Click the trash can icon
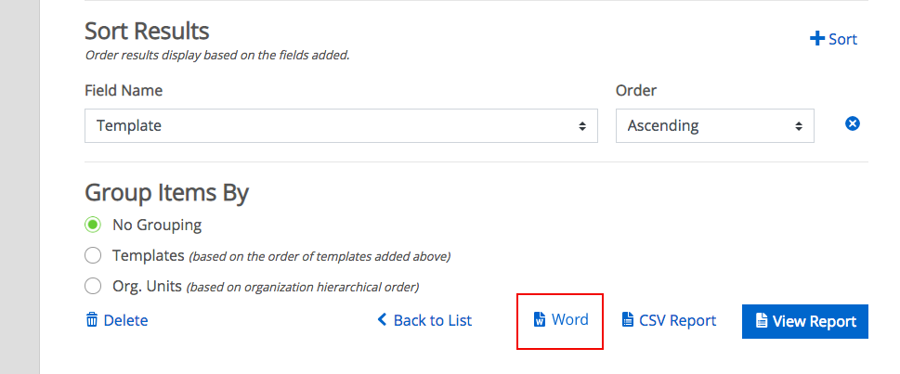Screen dimensions: 900x374 click(x=92, y=319)
